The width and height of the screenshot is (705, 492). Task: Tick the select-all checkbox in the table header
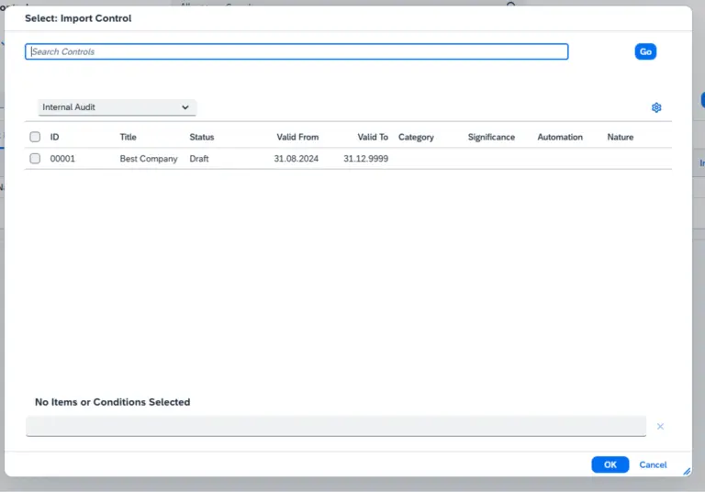(35, 137)
